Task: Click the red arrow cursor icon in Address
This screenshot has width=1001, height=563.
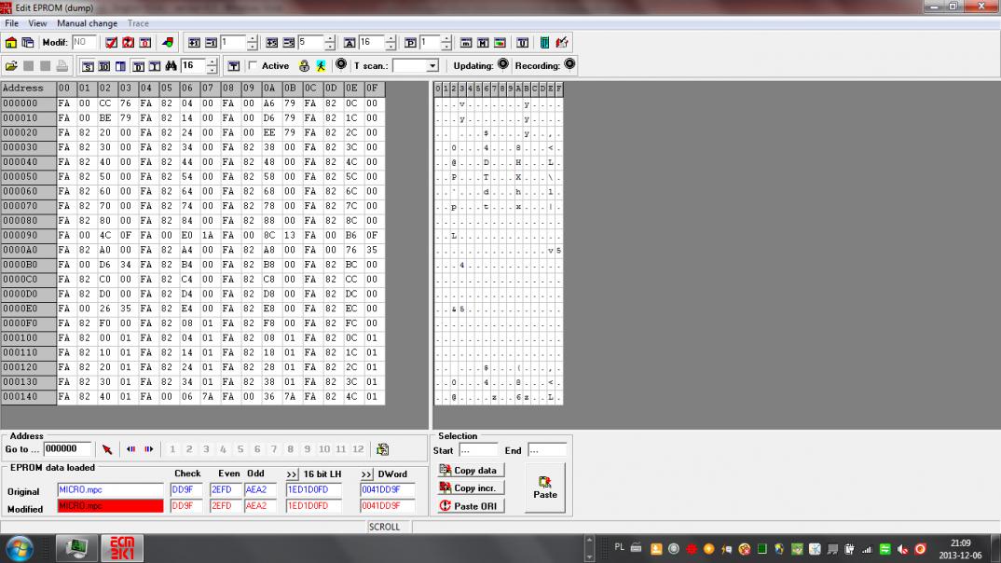Action: pyautogui.click(x=106, y=449)
